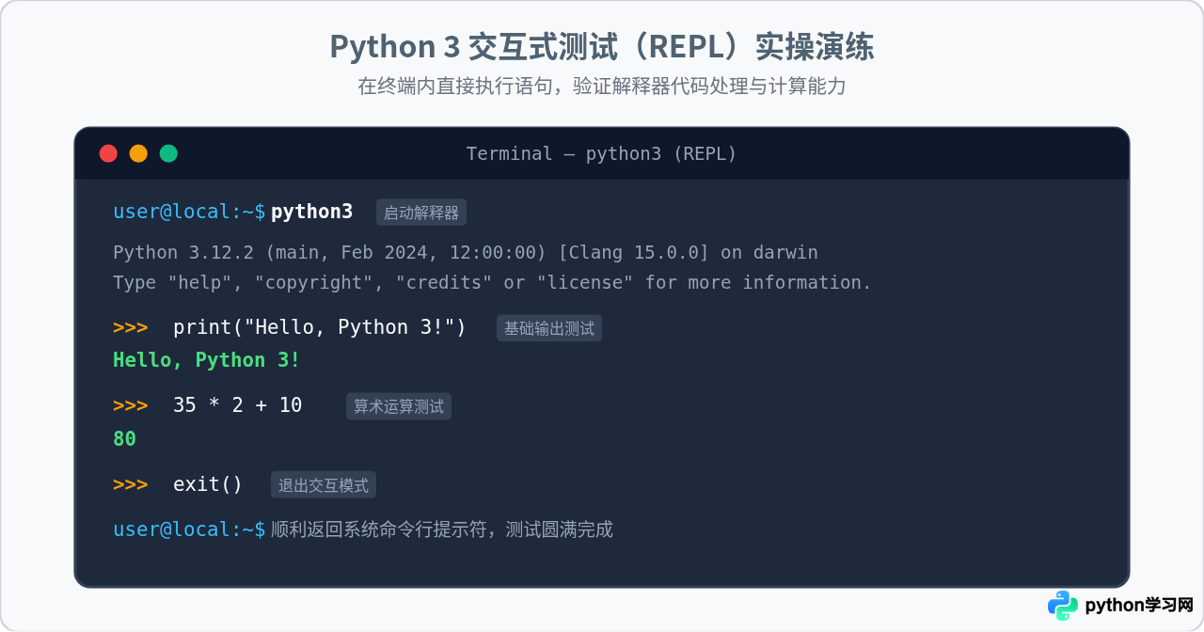Click the '>>>' prompt before exit()
1204x632 pixels.
point(130,484)
